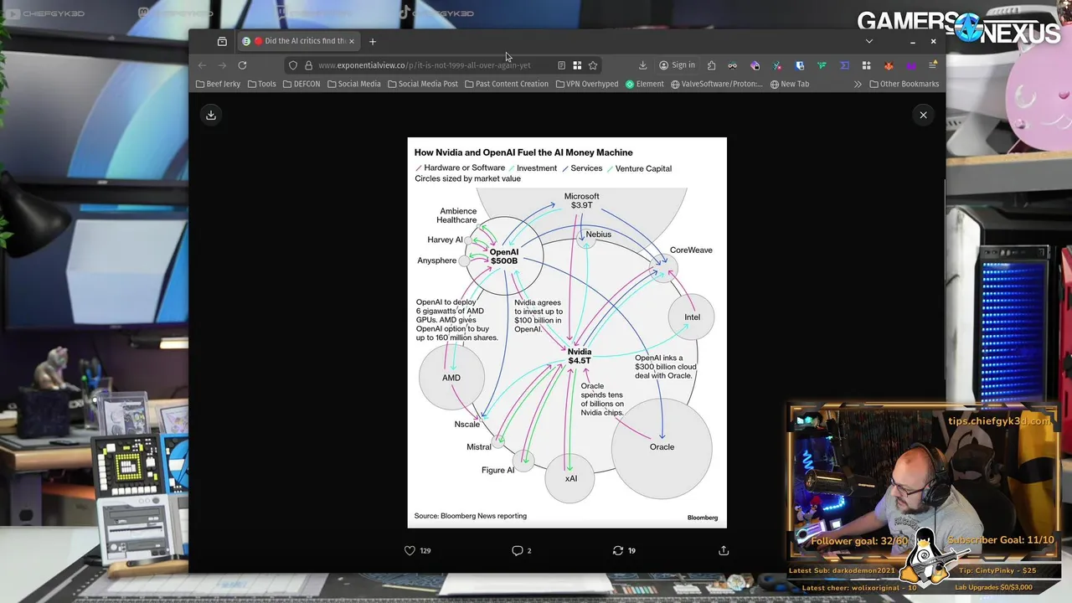
Task: Expand the list all tabs chevron
Action: tap(868, 41)
